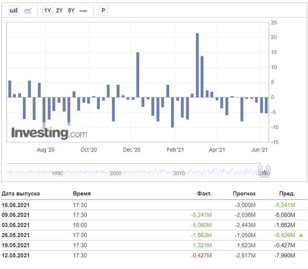Click the P button in chart toolbar
Screen dimensions: 308x269
[103, 11]
